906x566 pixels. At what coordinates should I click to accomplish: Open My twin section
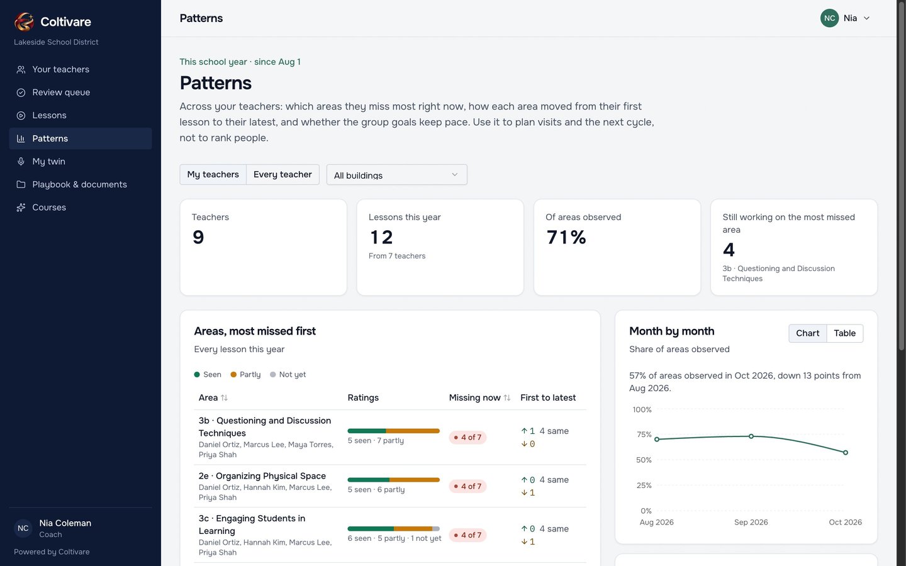point(81,162)
